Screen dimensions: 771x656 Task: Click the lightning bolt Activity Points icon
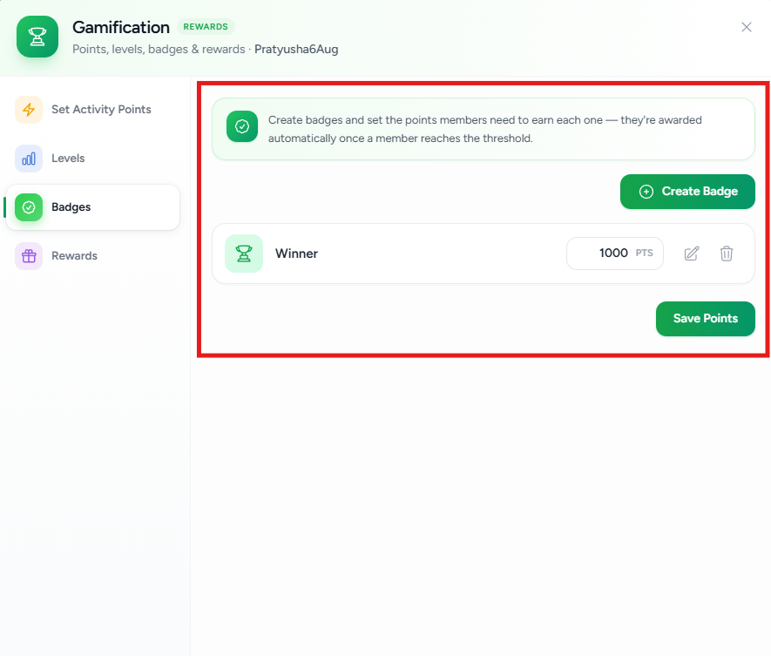pos(29,109)
